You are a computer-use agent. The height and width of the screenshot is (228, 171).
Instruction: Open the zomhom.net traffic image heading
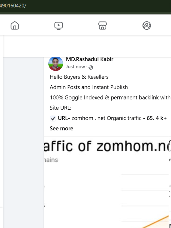[107, 146]
